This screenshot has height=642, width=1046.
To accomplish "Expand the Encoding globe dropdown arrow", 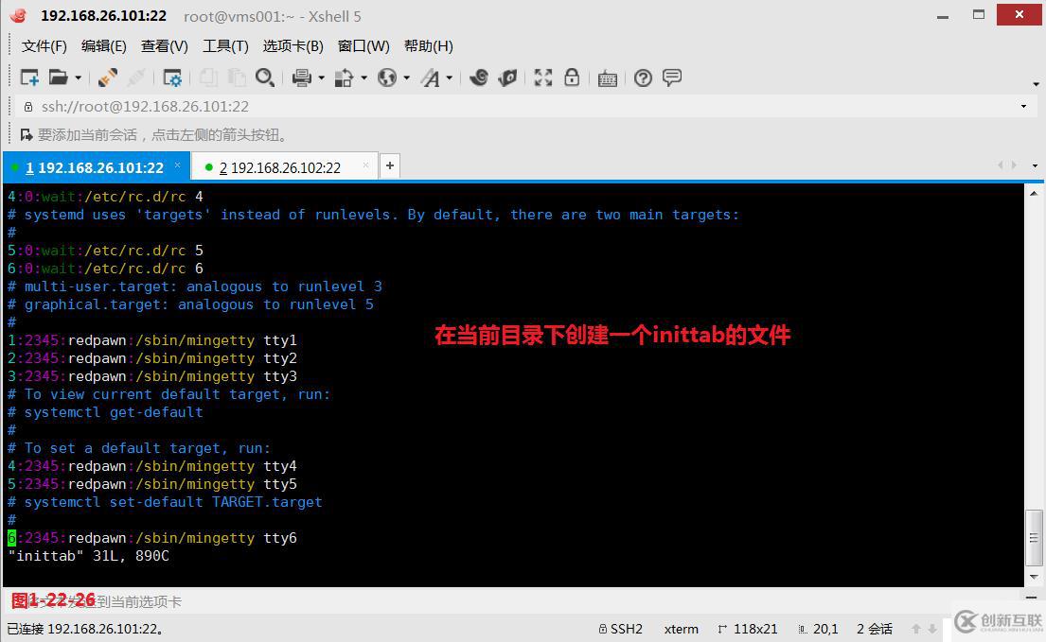I will click(x=407, y=78).
